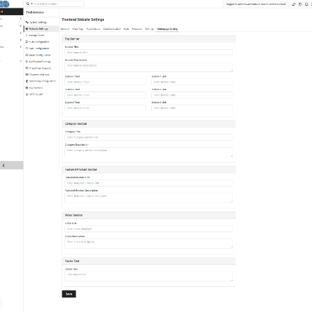Click the Category Description text area
Screen dimensions: 312x312
click(x=148, y=152)
